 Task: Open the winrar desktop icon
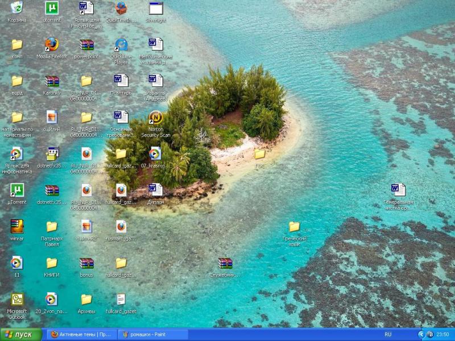(x=17, y=227)
